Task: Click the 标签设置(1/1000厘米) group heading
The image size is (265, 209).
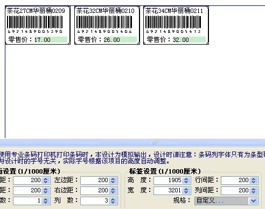Action: point(165,171)
